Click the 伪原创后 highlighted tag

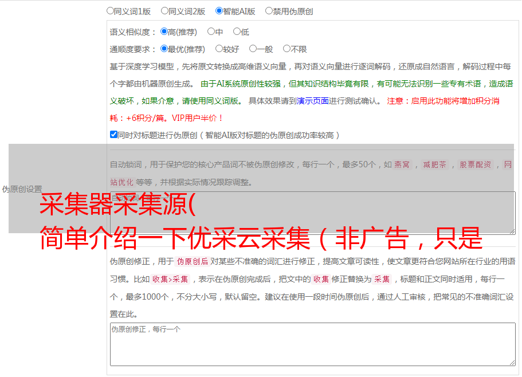pos(193,261)
